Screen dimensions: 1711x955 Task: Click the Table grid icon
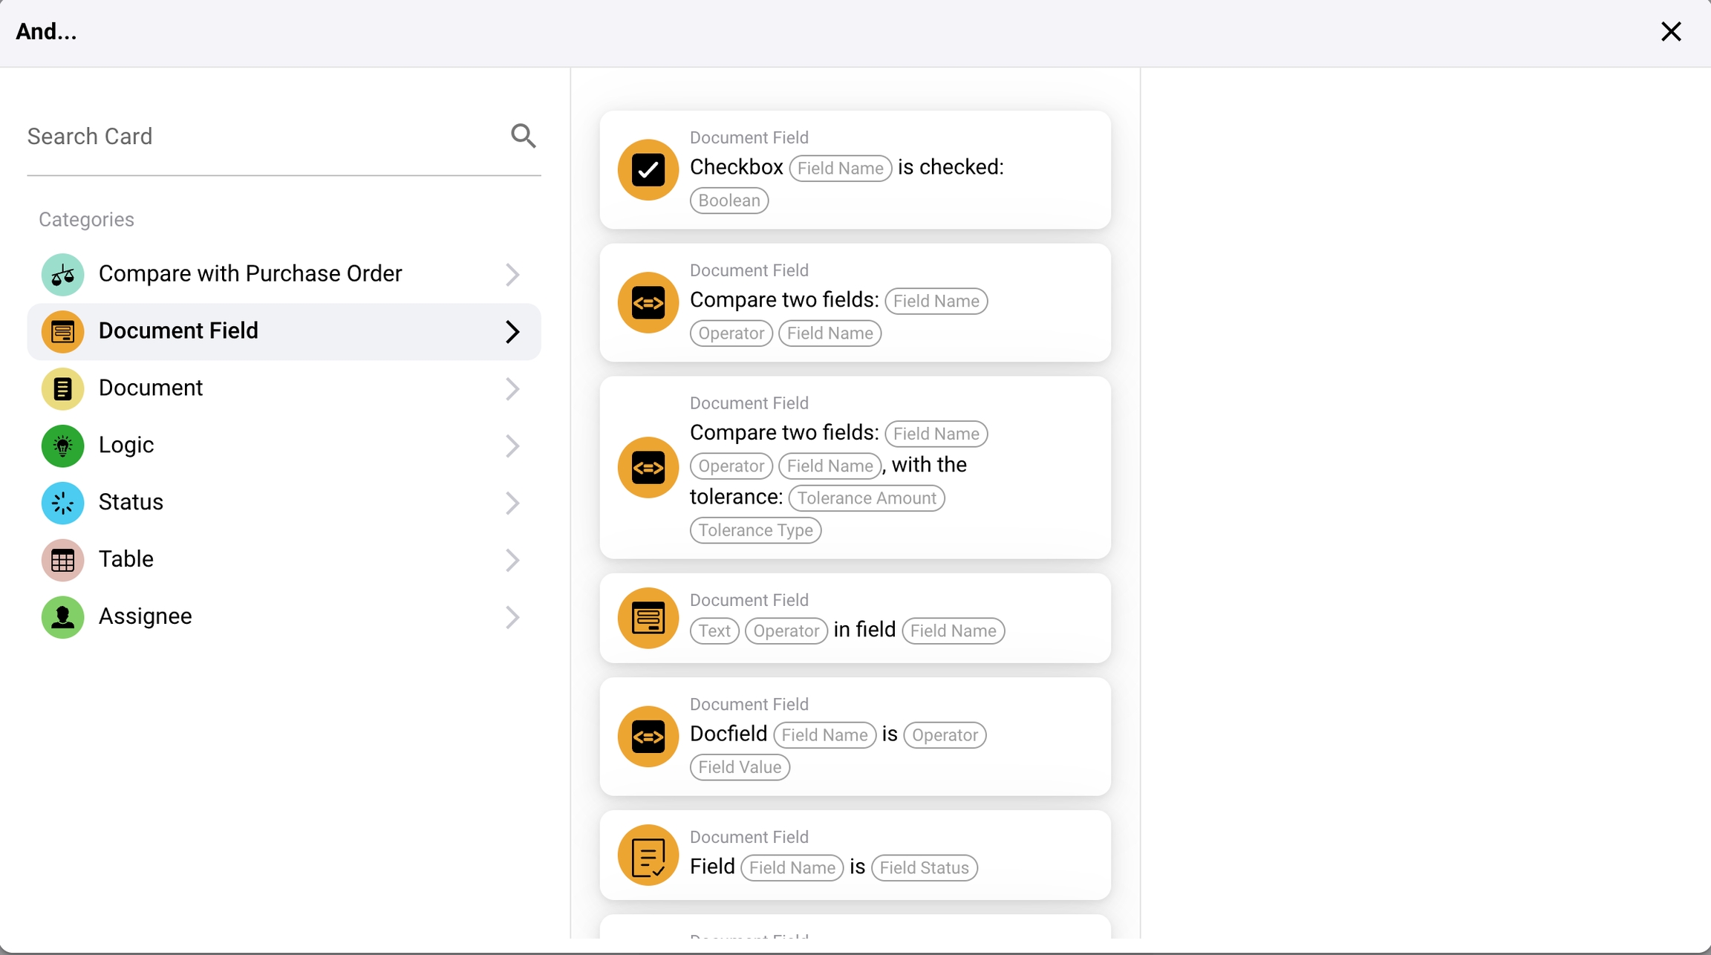[x=62, y=560]
